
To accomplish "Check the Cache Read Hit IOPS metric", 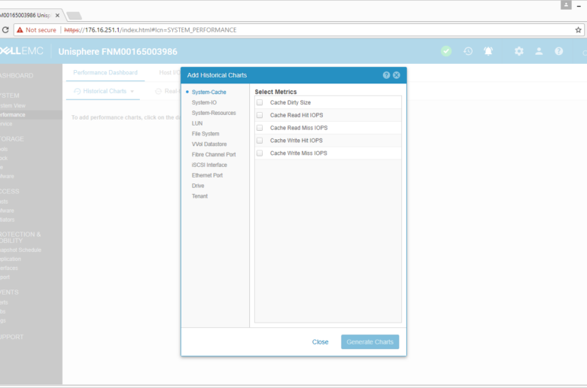I will pyautogui.click(x=260, y=115).
